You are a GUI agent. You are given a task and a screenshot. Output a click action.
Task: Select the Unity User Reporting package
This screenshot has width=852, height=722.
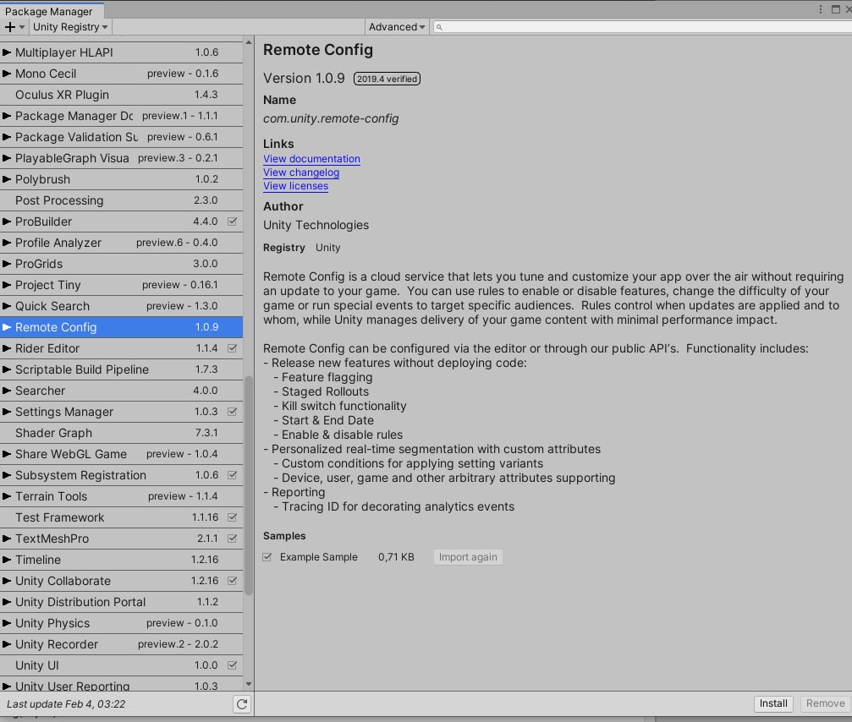121,685
